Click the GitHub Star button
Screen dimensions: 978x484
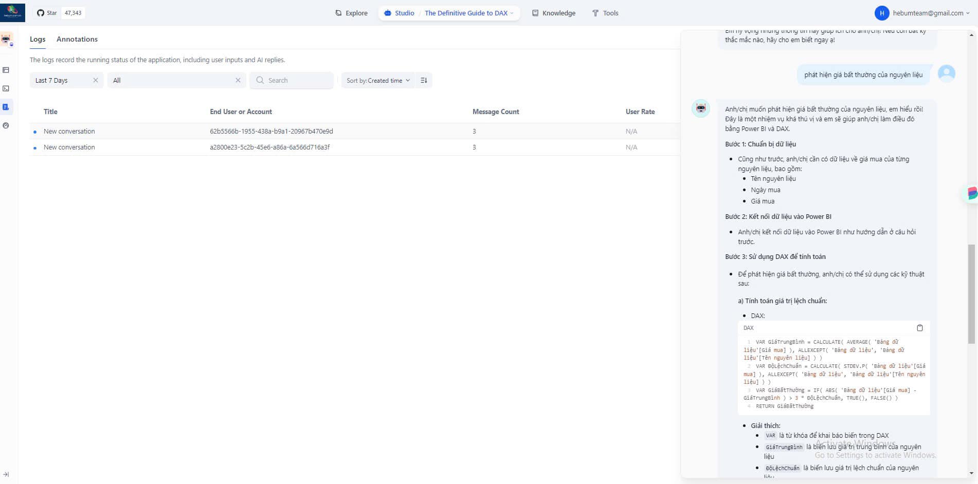pyautogui.click(x=47, y=13)
